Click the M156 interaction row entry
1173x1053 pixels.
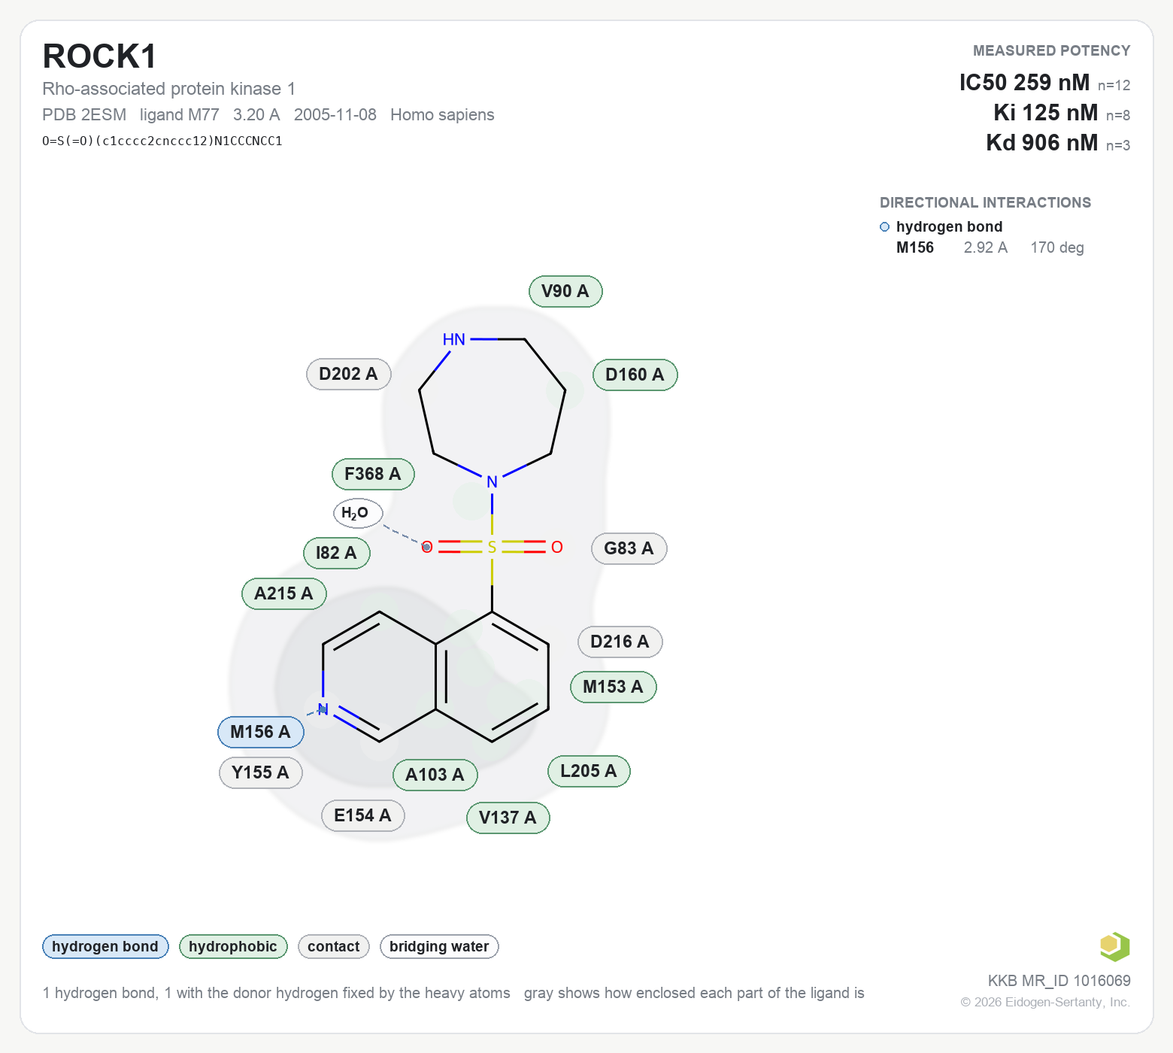click(x=990, y=247)
